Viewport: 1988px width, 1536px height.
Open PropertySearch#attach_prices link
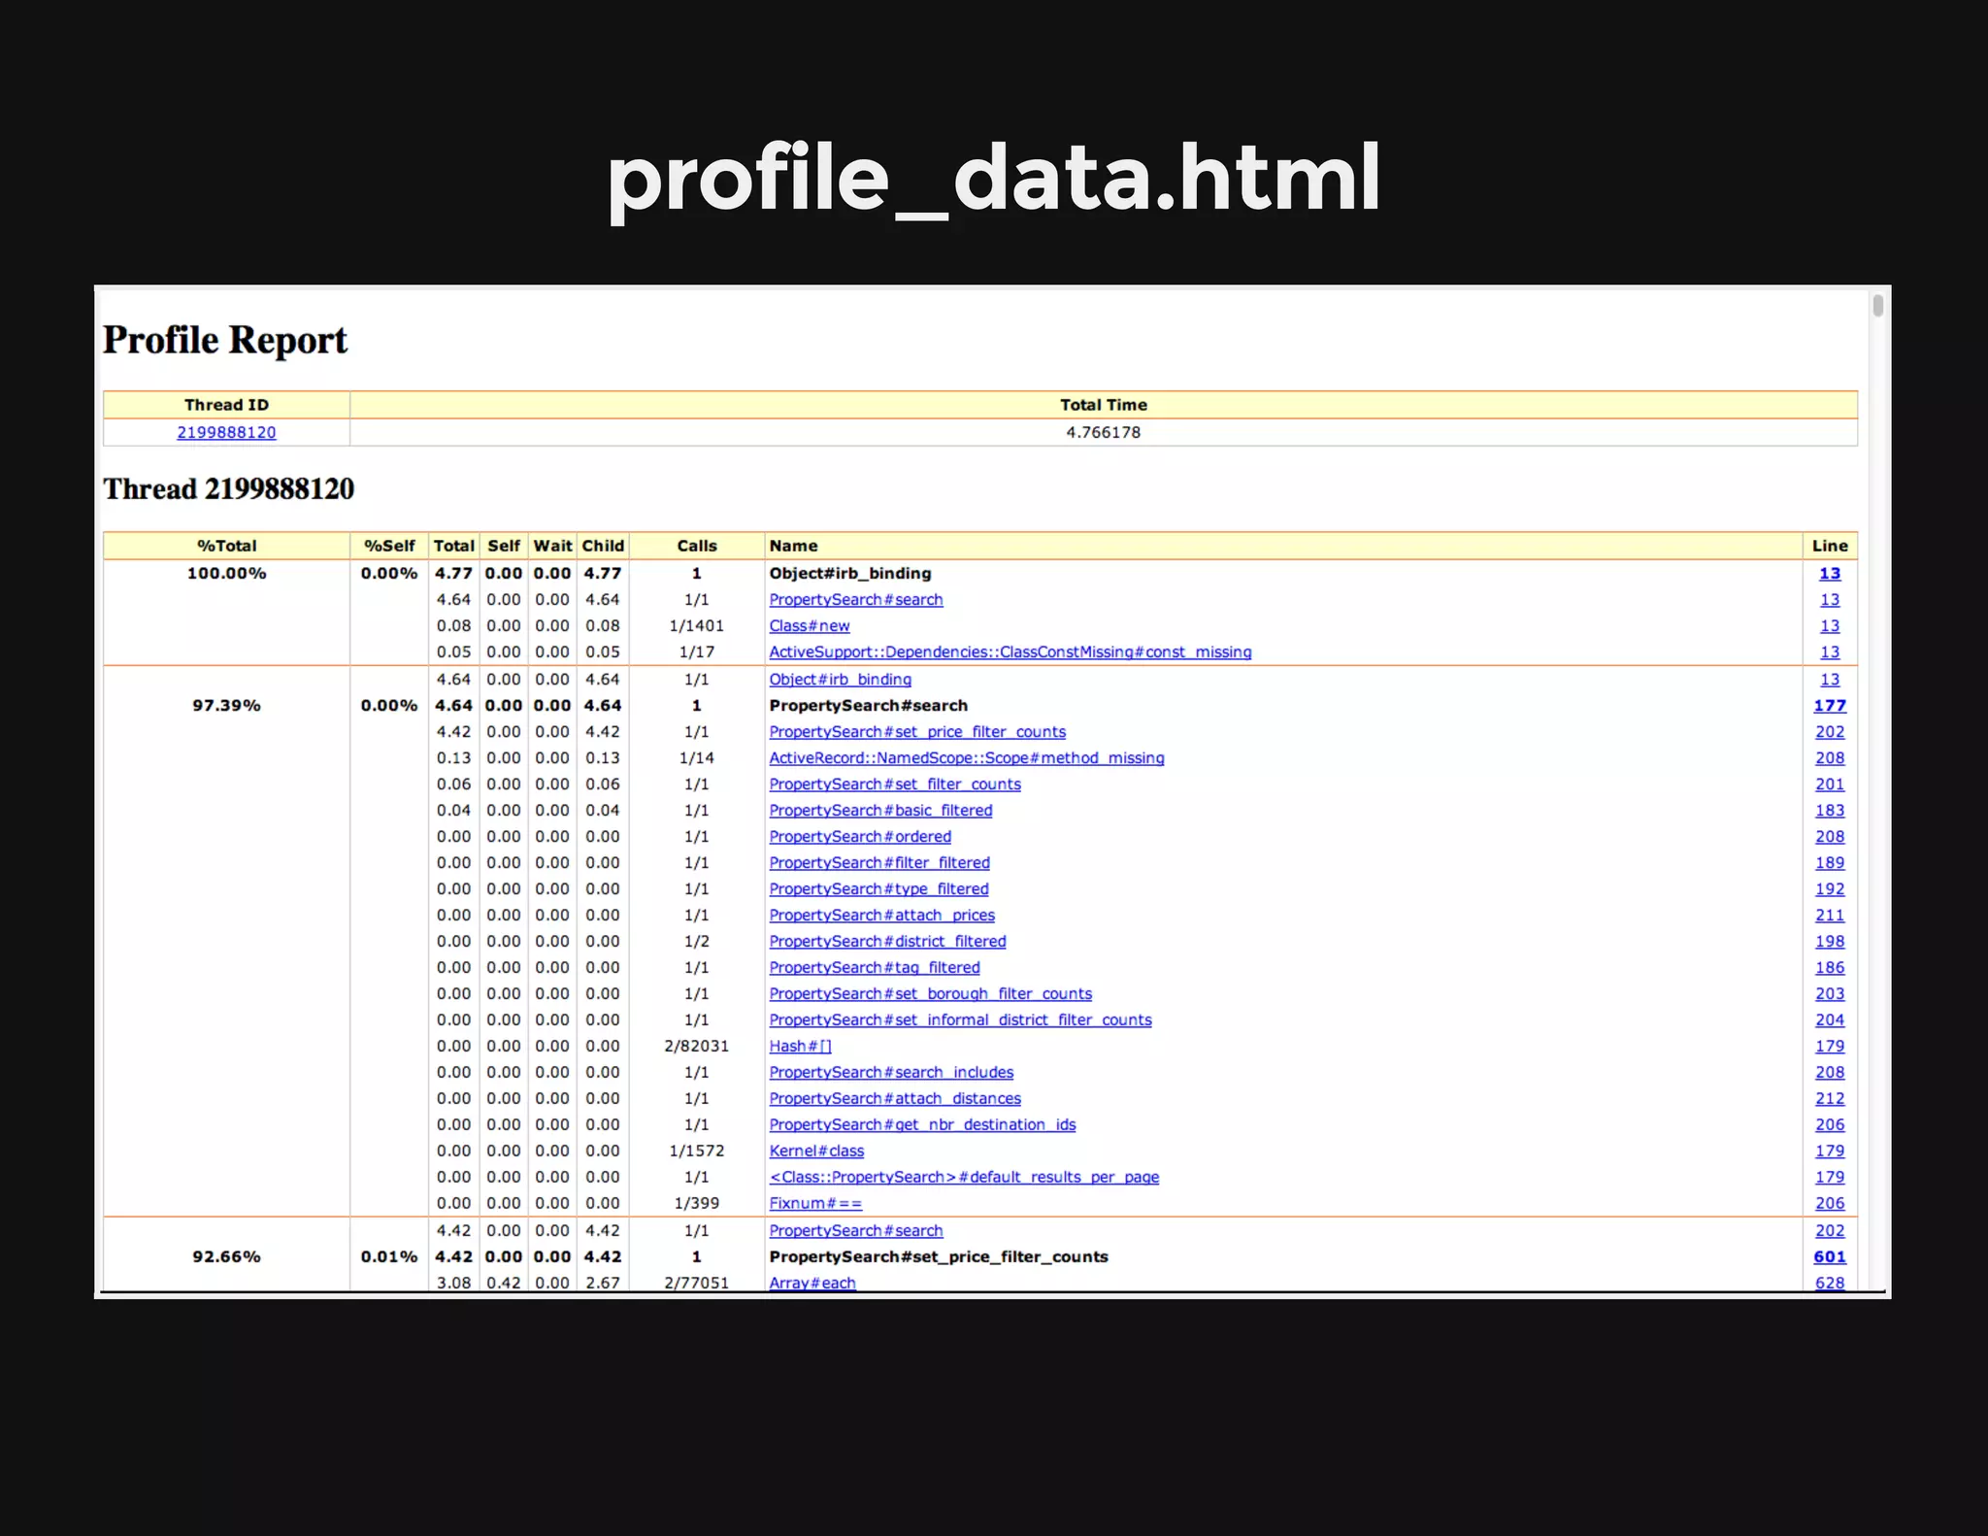[x=882, y=916]
